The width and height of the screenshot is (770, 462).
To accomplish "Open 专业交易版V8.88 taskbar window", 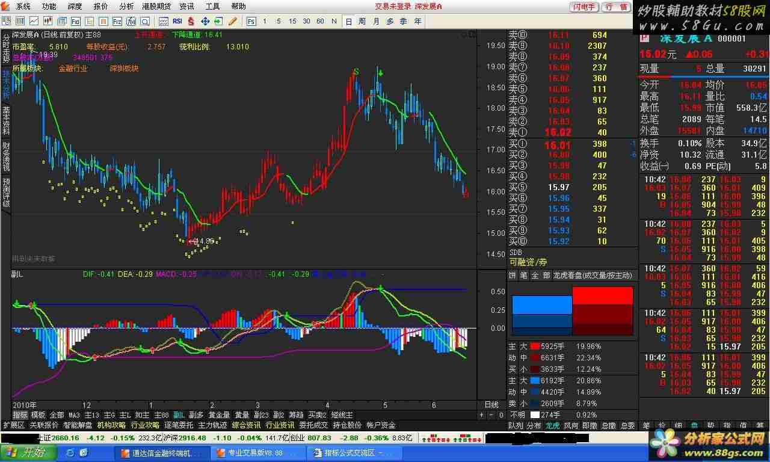I will pos(260,453).
